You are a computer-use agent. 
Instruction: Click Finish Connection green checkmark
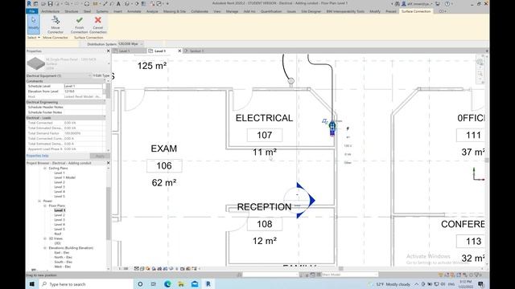79,25
